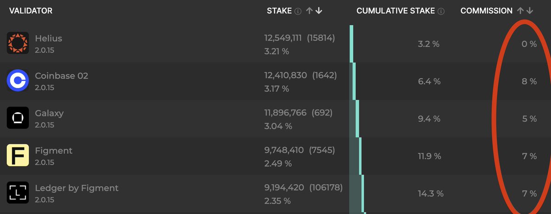
Task: Select cumulative stake 9.4 % for Galaxy
Action: 429,119
